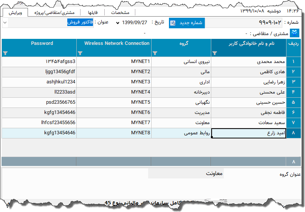
Task: Click password cell ll2233asd
Action: click(x=39, y=92)
